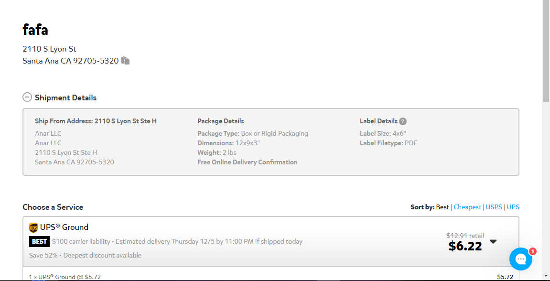Open the chat support bubble
This screenshot has height=281, width=550.
tap(520, 259)
